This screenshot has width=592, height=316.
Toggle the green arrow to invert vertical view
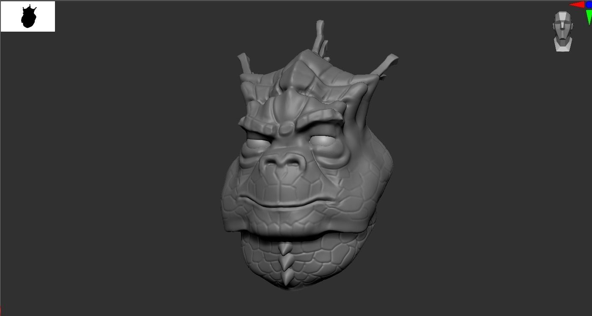[589, 16]
